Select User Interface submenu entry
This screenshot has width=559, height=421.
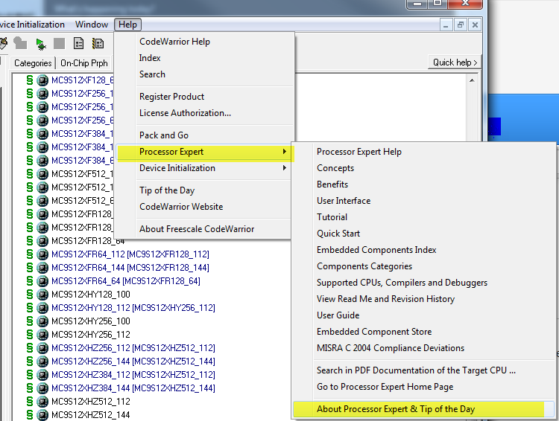(344, 201)
